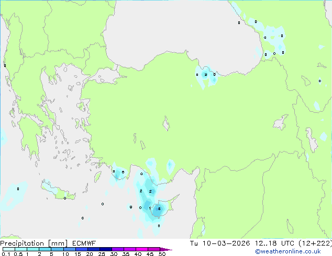
Task: Pick the 25–30 mm dark navy legend swatch
Action: (106, 249)
